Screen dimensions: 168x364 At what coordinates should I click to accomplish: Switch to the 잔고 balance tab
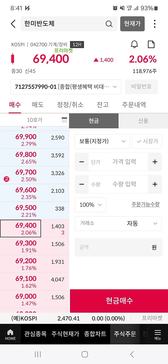point(103,105)
